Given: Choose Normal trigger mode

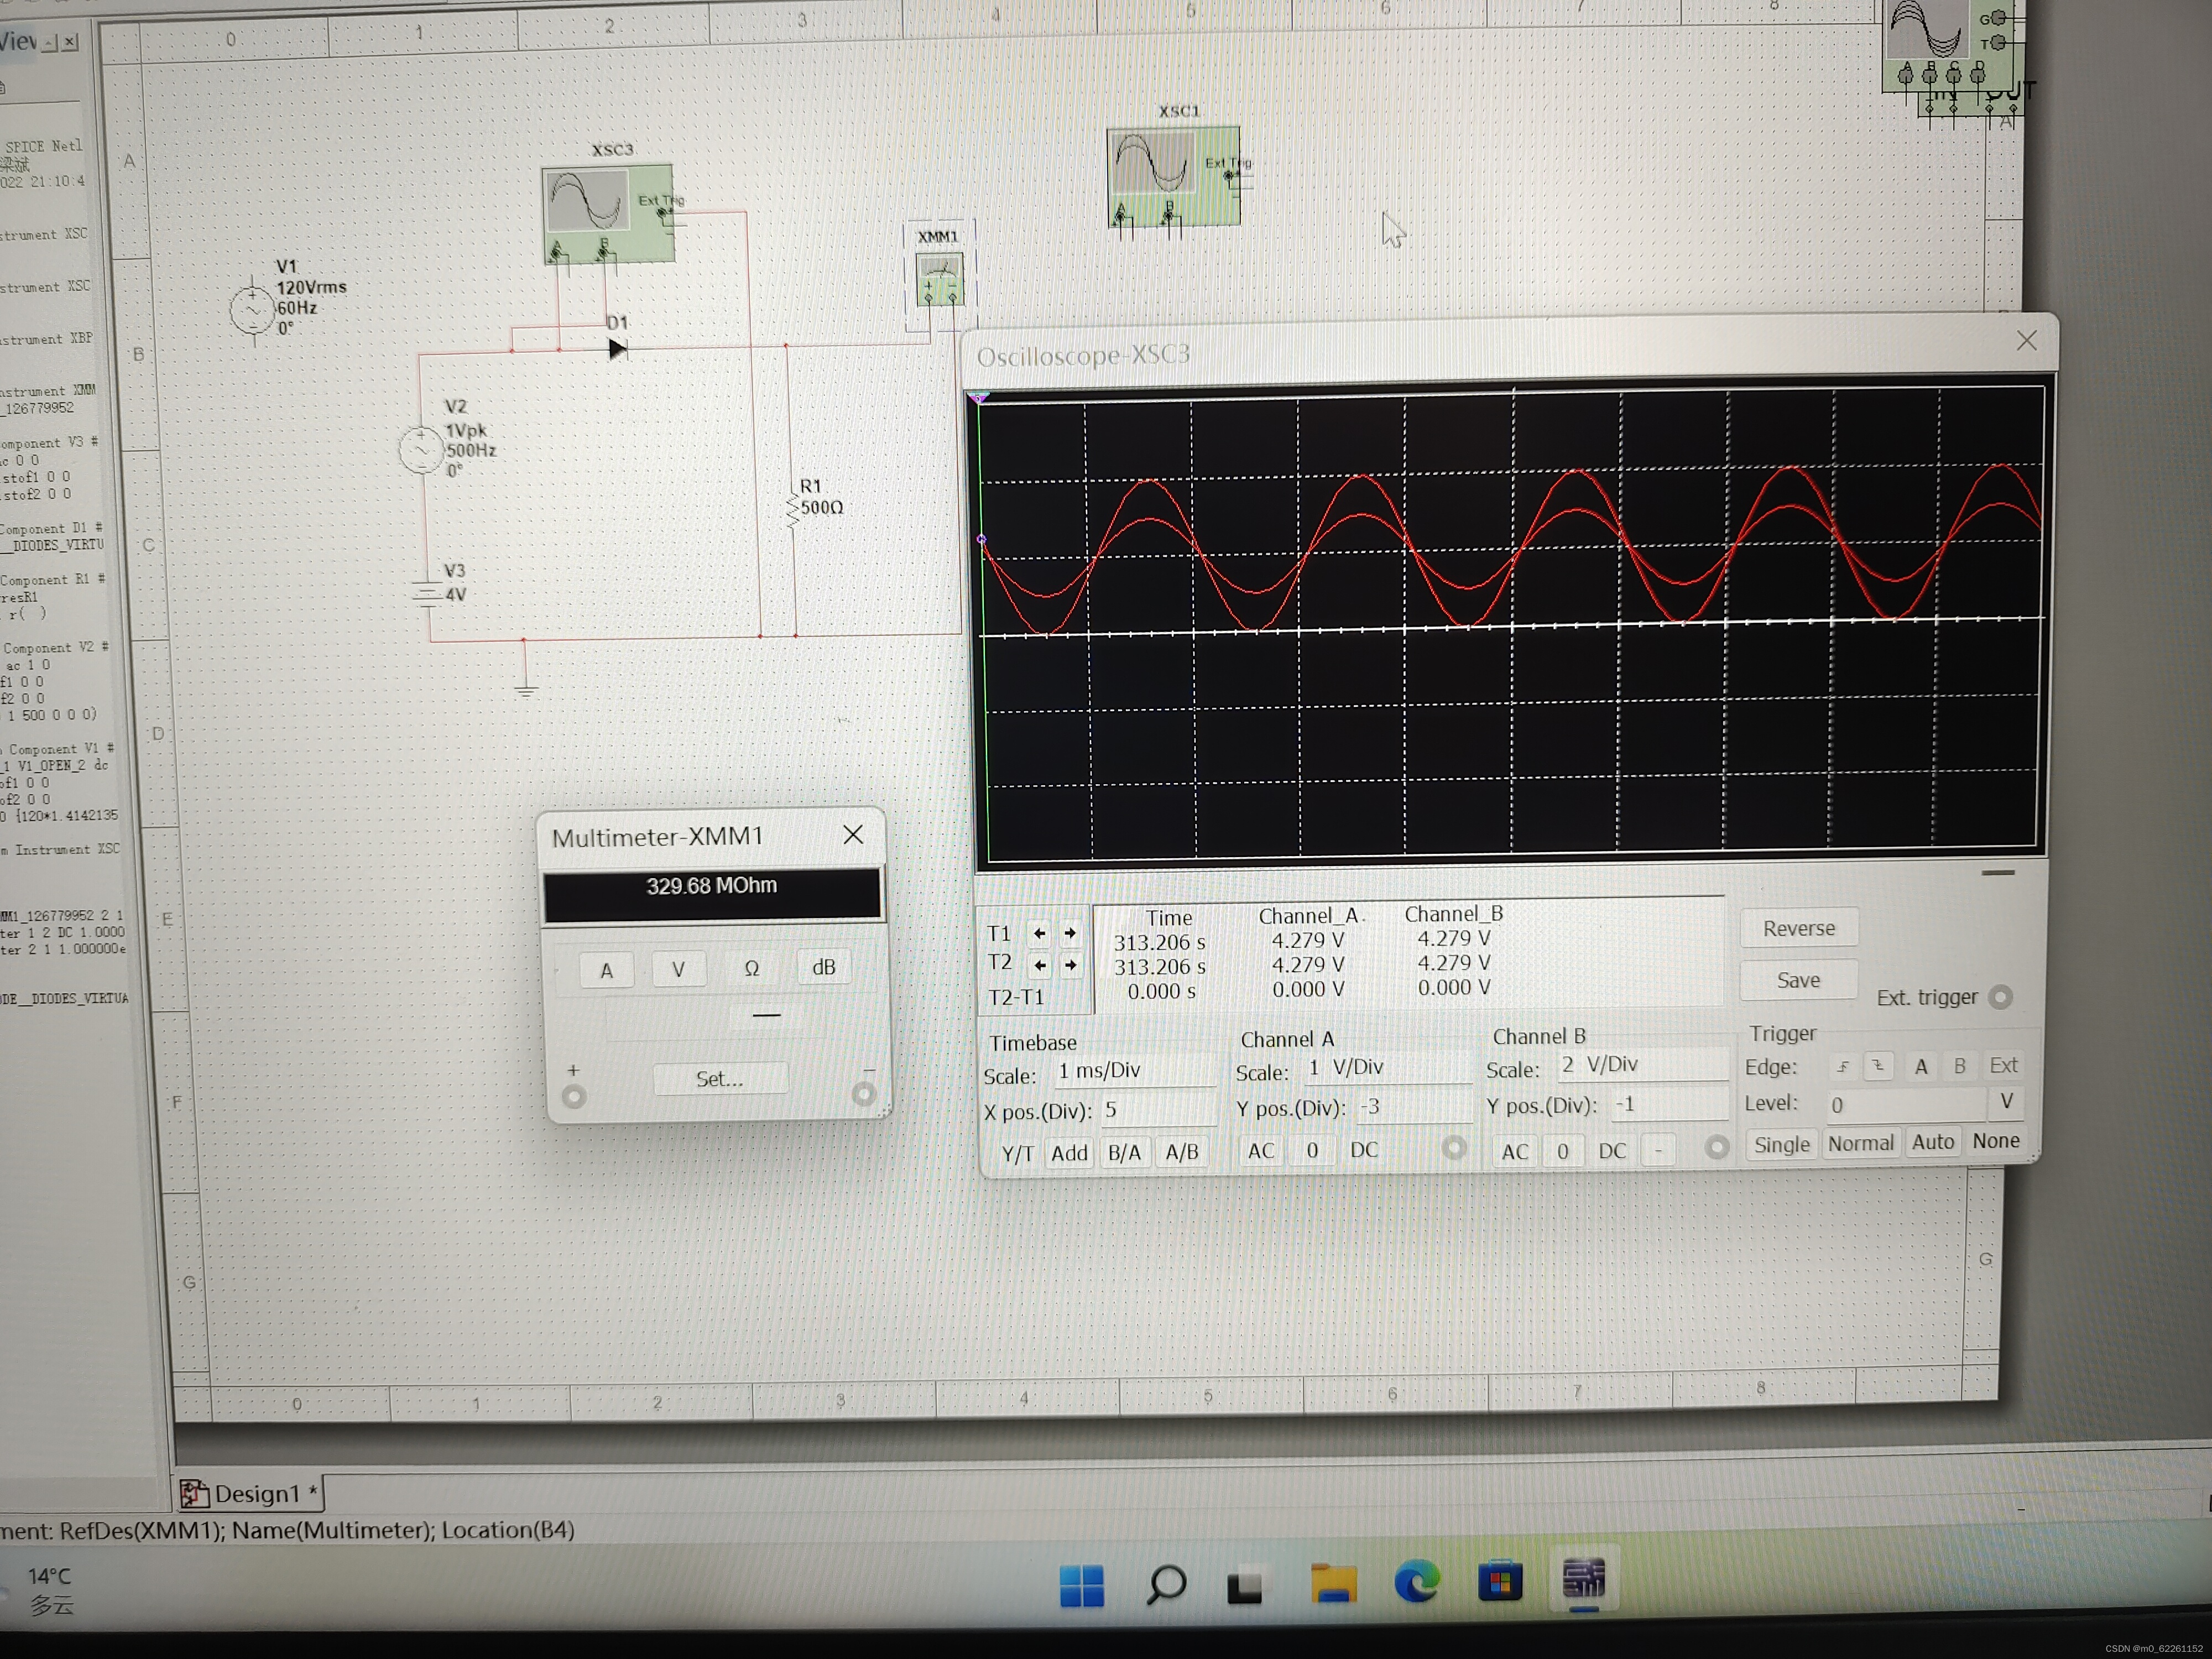Looking at the screenshot, I should [x=1861, y=1143].
